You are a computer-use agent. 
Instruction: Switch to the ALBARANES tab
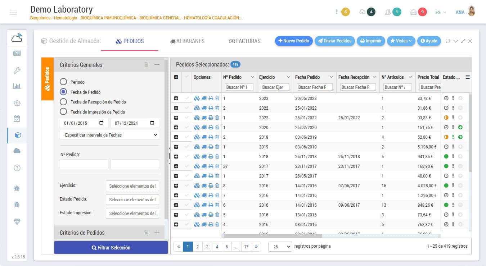(188, 41)
